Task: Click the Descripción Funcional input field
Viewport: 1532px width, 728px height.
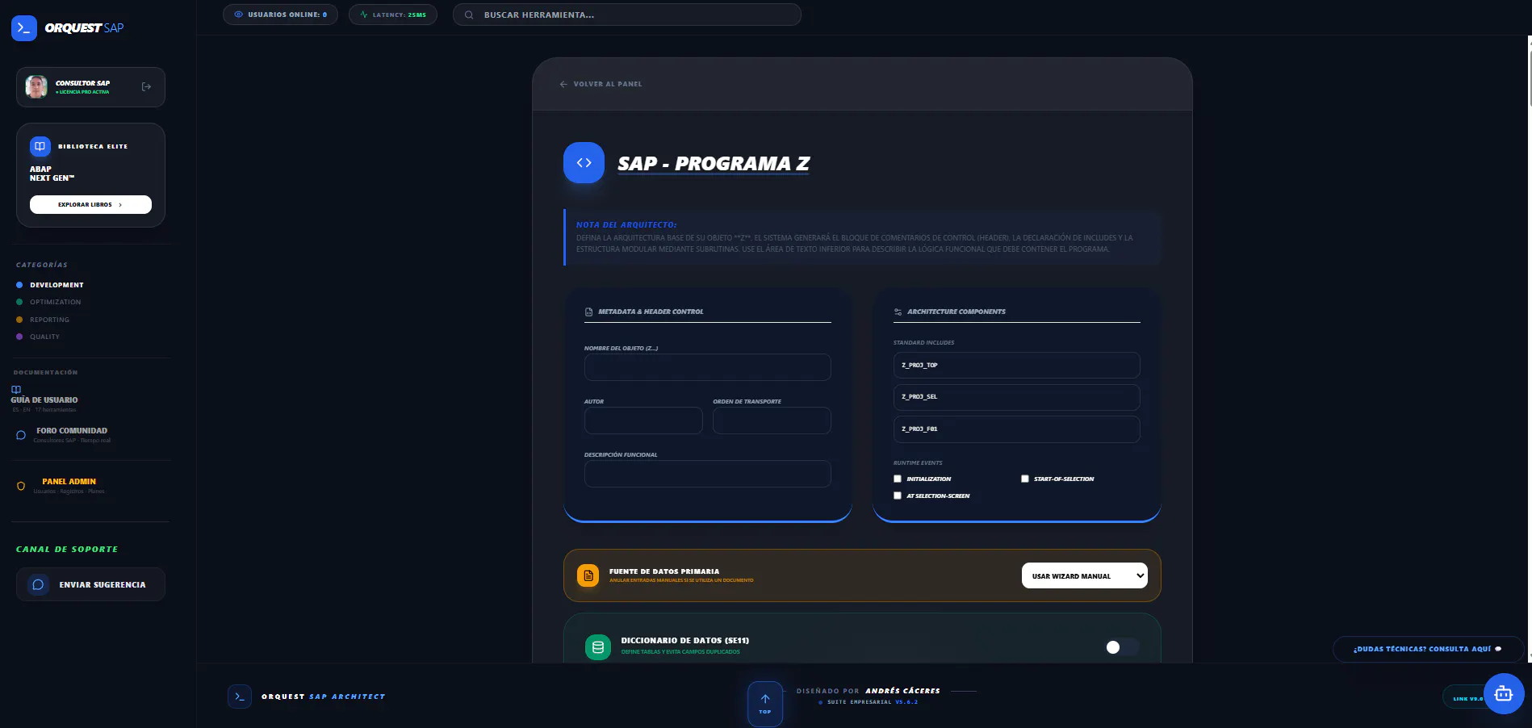Action: pos(707,474)
